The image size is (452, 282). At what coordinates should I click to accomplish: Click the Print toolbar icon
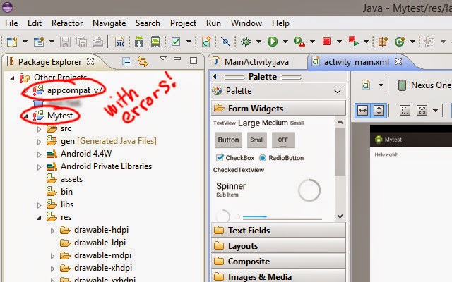97,42
